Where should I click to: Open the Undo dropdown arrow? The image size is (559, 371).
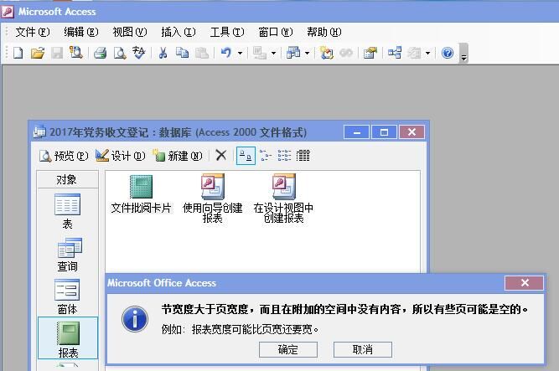pos(240,54)
